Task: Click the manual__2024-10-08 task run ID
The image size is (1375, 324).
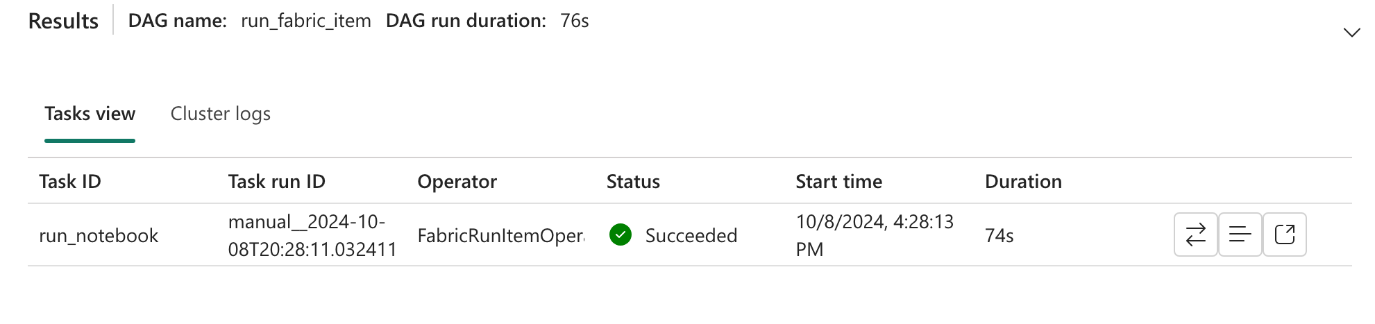Action: pyautogui.click(x=312, y=236)
